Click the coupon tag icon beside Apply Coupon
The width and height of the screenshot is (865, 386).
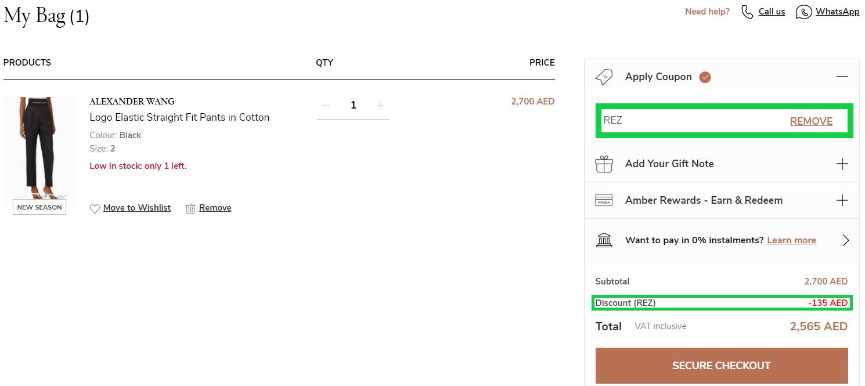604,77
